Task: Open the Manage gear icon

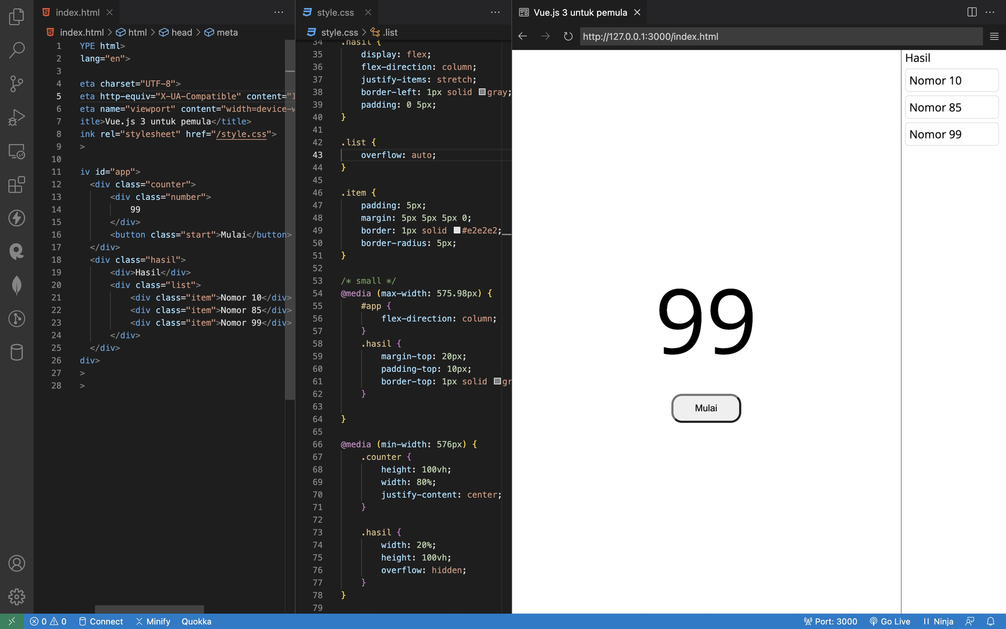Action: pos(17,597)
